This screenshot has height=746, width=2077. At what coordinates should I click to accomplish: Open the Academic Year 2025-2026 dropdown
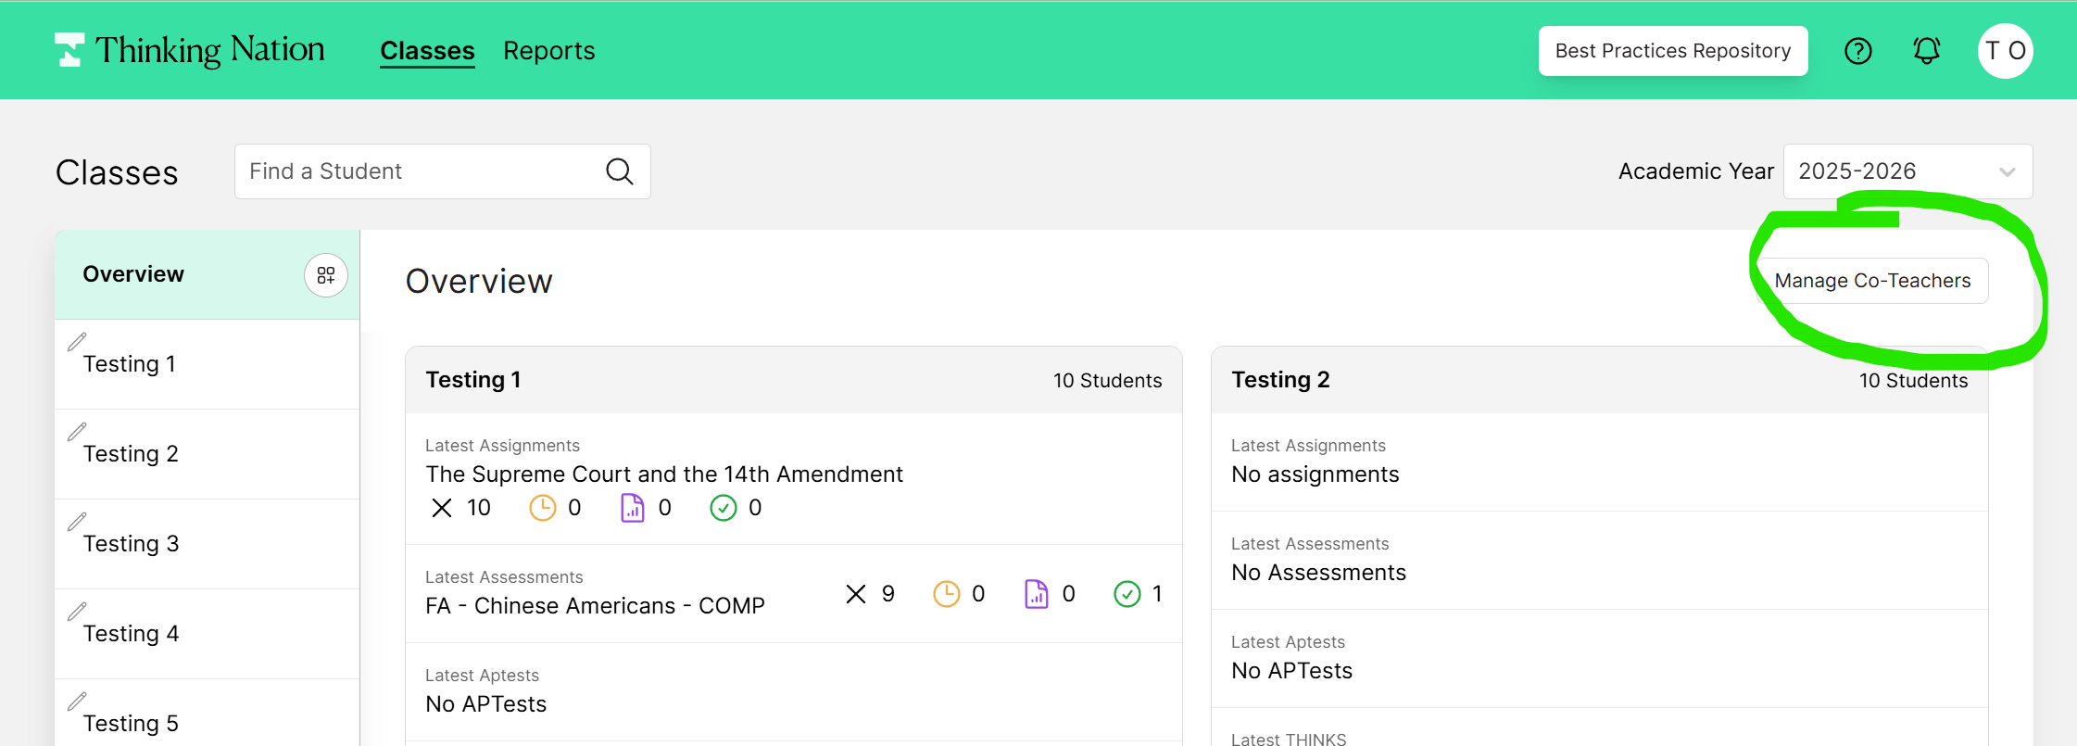pyautogui.click(x=1907, y=171)
